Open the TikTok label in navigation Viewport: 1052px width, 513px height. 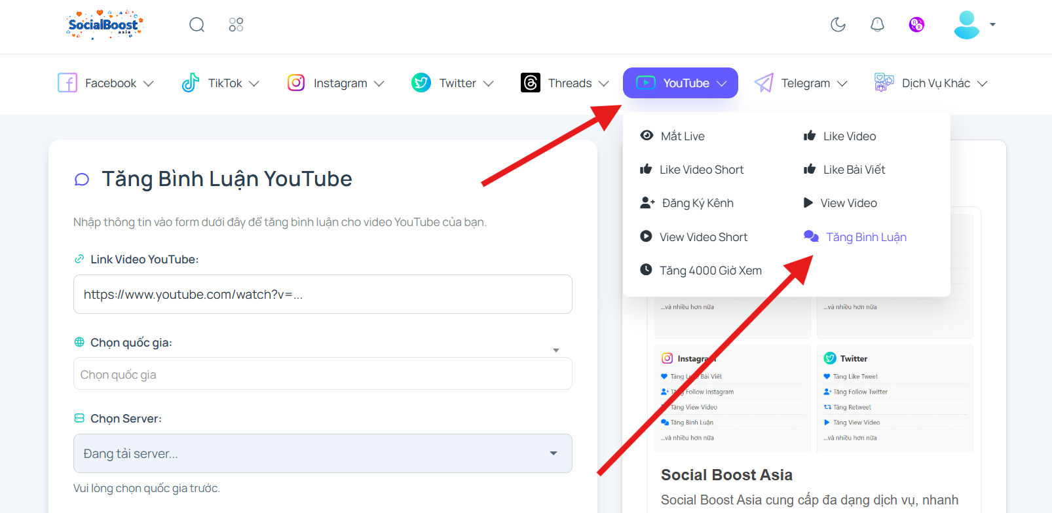[x=225, y=83]
